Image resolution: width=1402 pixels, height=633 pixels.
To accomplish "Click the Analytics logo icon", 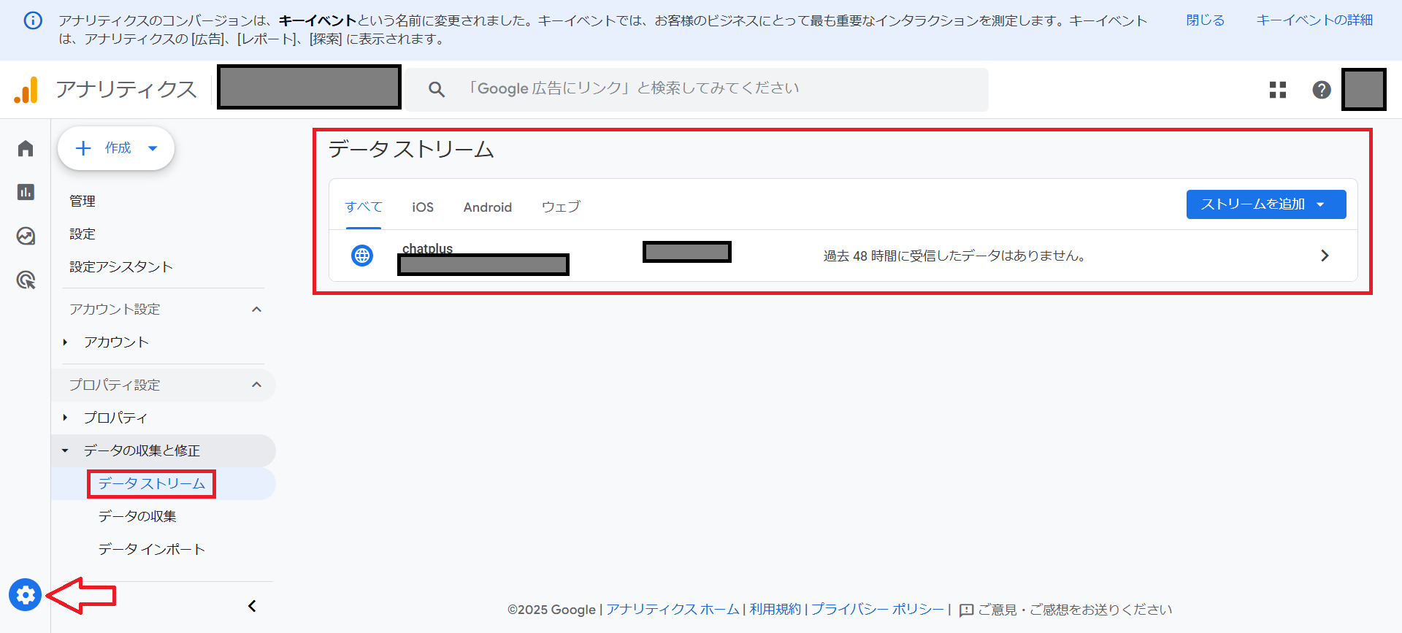I will click(x=26, y=90).
